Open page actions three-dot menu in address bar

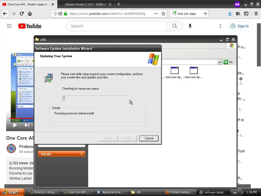point(156,14)
